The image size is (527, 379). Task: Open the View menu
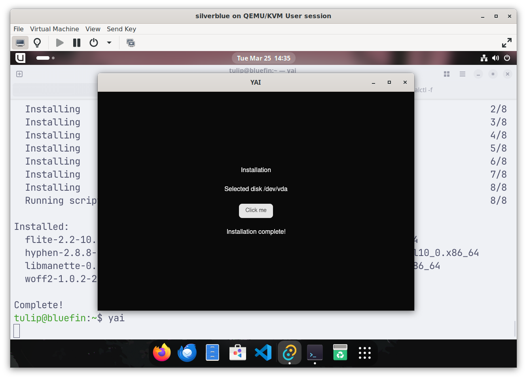tap(93, 29)
